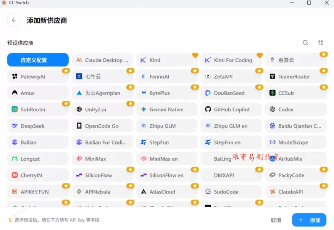Pick the APIKEY.FUN preset
This screenshot has width=334, height=230.
38,192
